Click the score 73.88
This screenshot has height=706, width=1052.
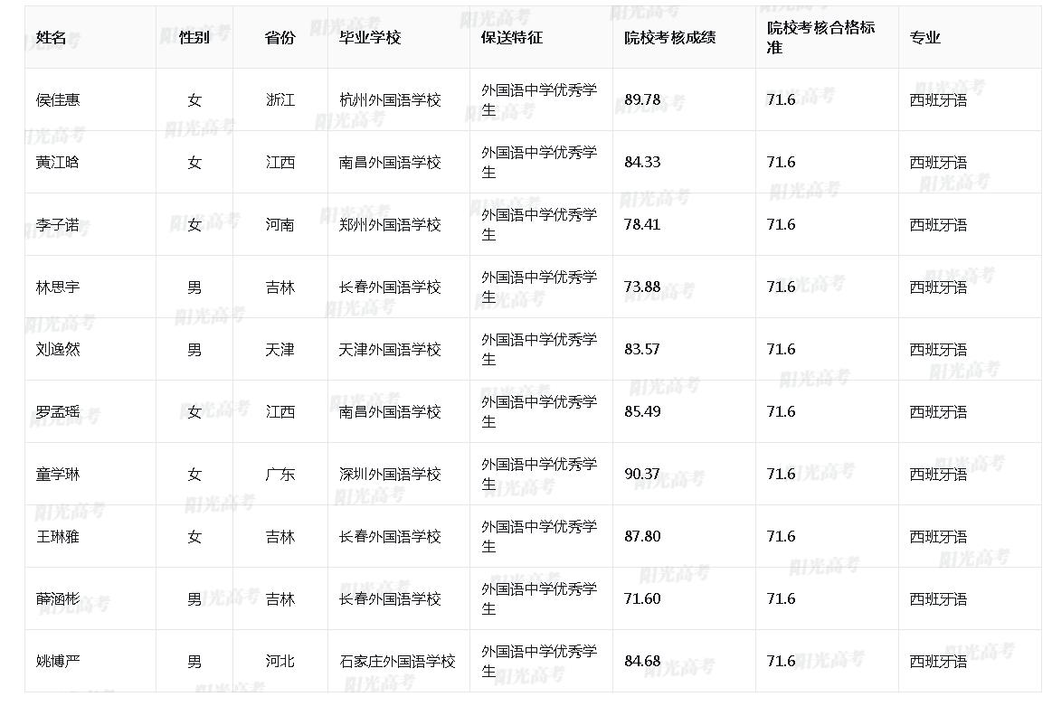pos(642,287)
